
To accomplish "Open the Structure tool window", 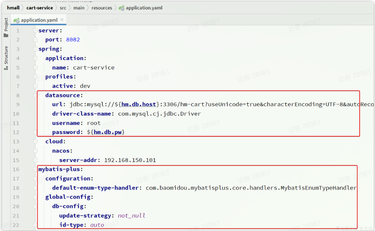I will [6, 58].
